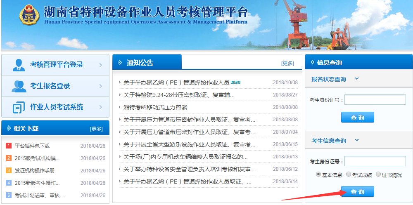Open arrow next to 考生报名登录
This screenshot has width=413, height=205.
click(101, 86)
